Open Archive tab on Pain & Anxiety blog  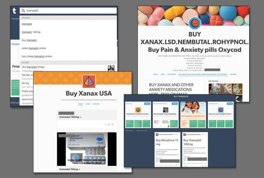(x=233, y=74)
